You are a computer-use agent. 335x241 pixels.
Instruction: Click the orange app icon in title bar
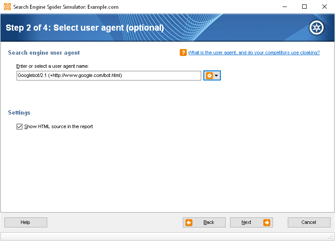[7, 7]
